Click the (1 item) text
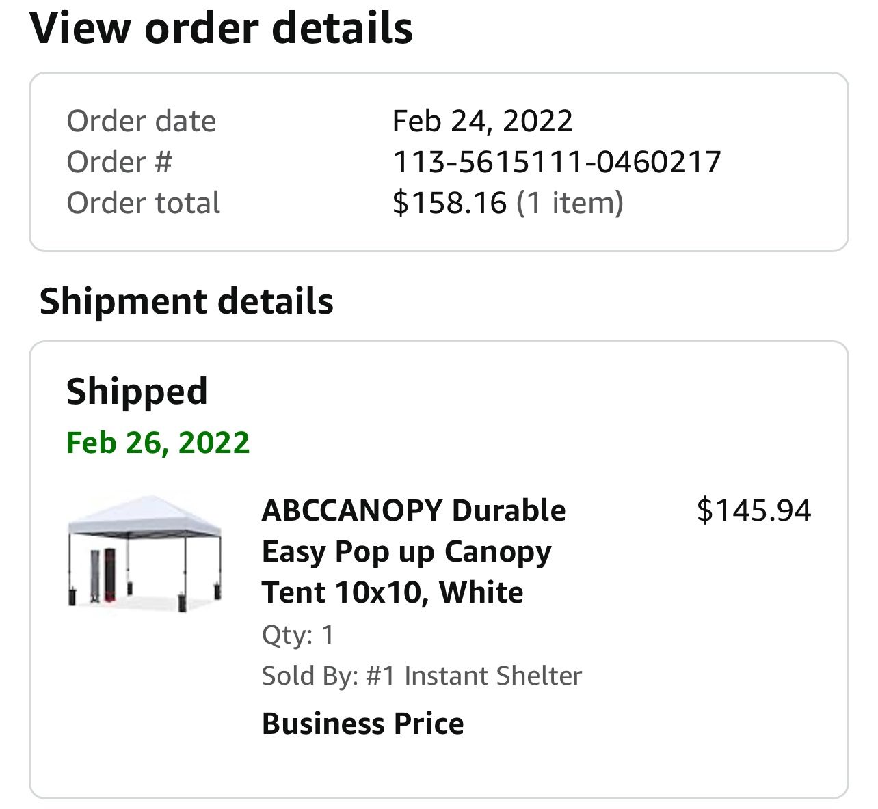 pos(570,203)
